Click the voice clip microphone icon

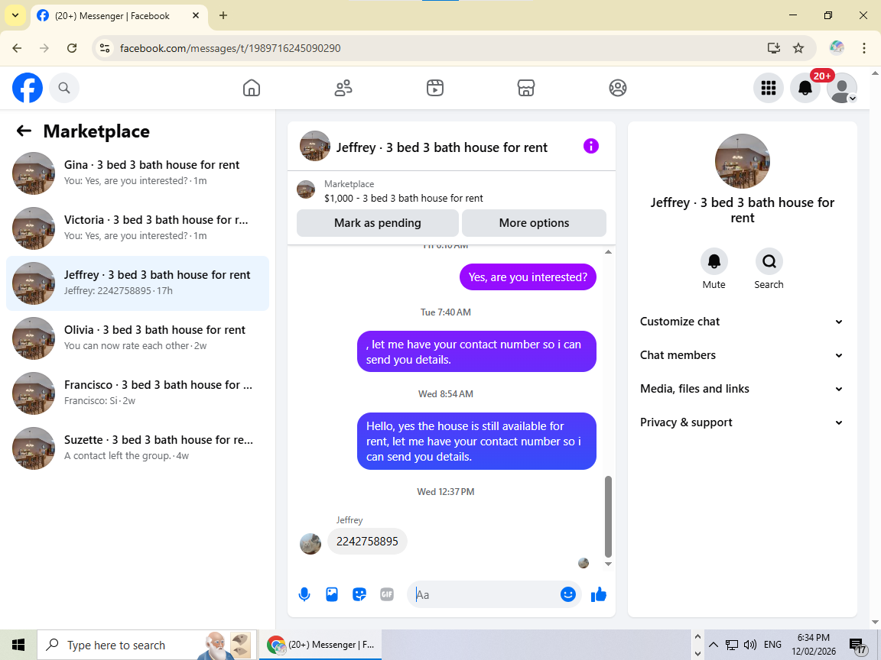tap(304, 595)
